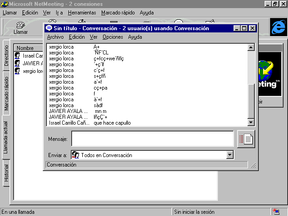
Task: Switch to the Directorio side tab
Action: 6,55
